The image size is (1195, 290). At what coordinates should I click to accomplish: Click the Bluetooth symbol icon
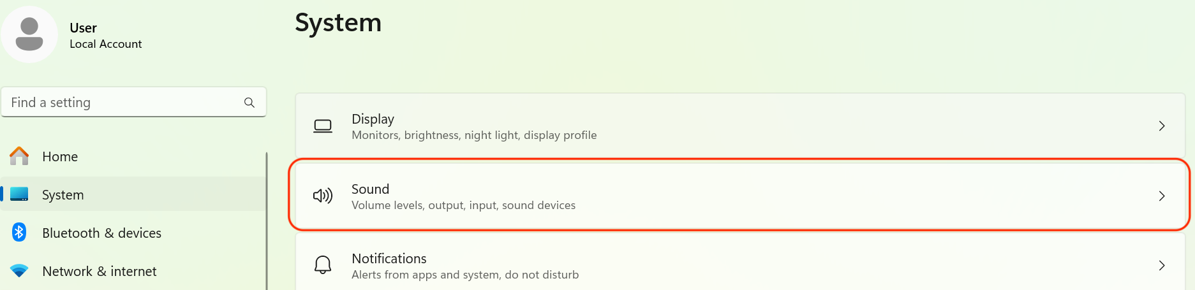coord(19,233)
